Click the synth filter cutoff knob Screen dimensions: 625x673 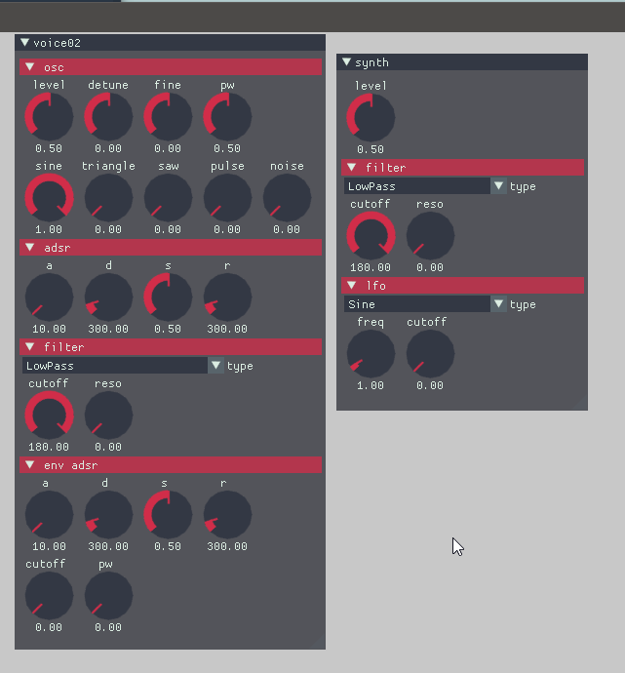pos(371,236)
